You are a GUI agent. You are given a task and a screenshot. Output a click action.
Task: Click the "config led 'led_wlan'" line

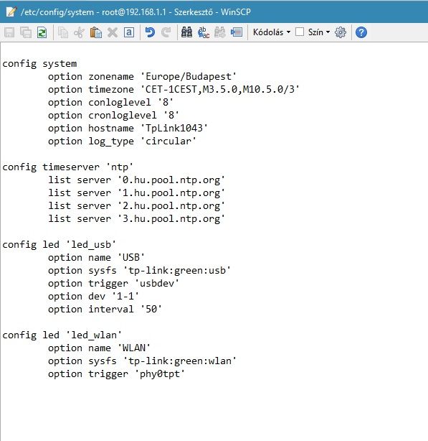(62, 335)
